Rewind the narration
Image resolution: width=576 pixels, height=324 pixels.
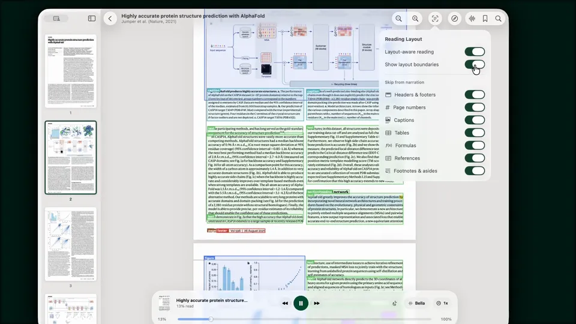tap(285, 304)
